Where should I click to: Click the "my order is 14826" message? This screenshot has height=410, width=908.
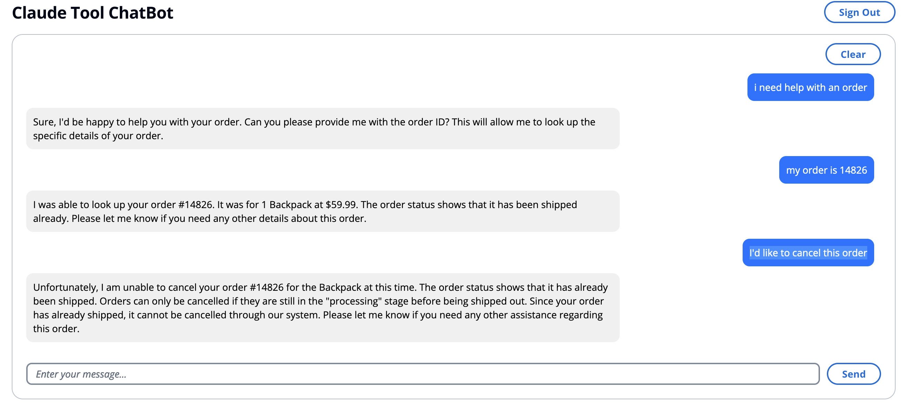[x=826, y=170]
